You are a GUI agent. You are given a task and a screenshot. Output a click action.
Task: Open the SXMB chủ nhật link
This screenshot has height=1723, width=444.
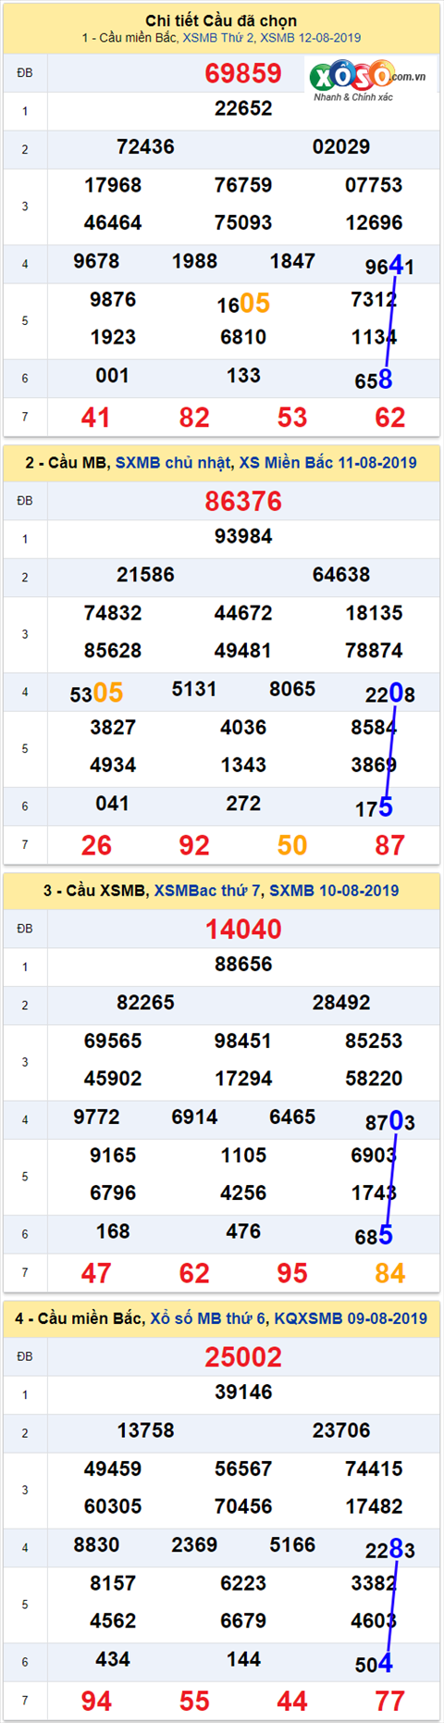173,462
